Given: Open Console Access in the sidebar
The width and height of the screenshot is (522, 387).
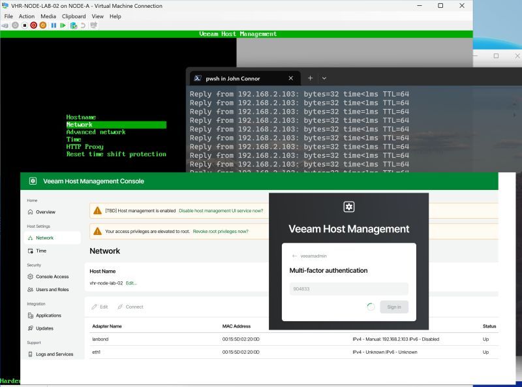Looking at the screenshot, I should 52,277.
